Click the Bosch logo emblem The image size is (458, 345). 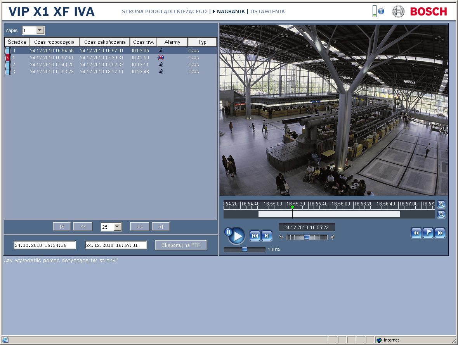tap(398, 11)
